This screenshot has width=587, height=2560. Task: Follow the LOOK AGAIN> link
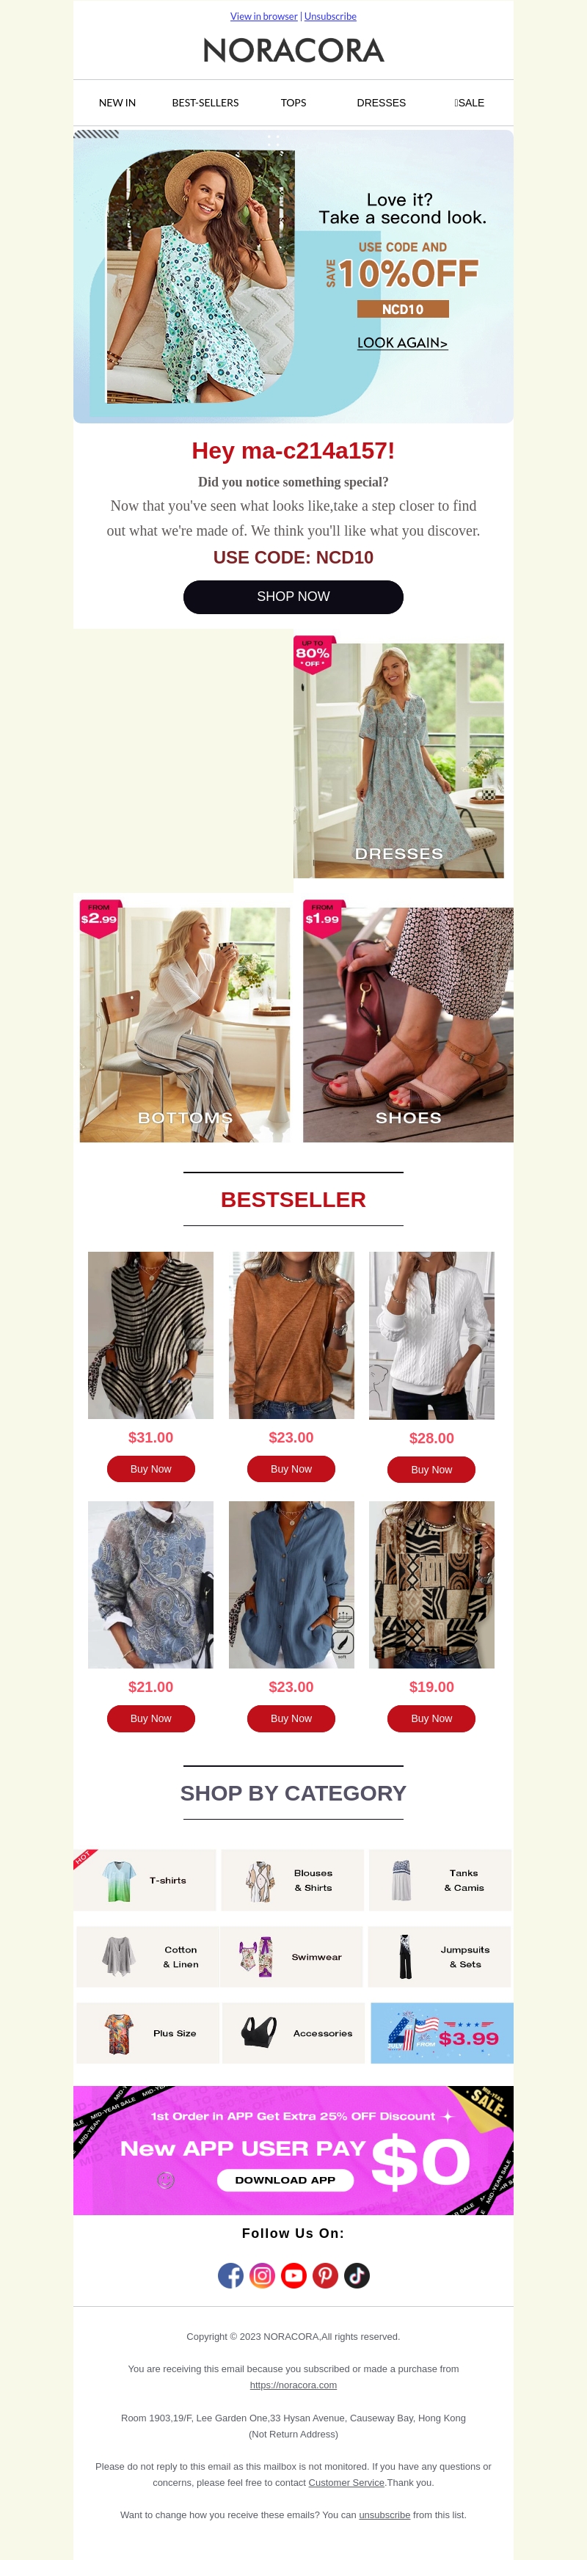pyautogui.click(x=402, y=343)
